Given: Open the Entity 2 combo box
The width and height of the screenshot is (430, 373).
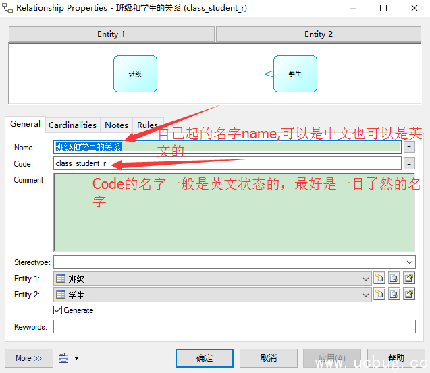Looking at the screenshot, I should coord(213,295).
